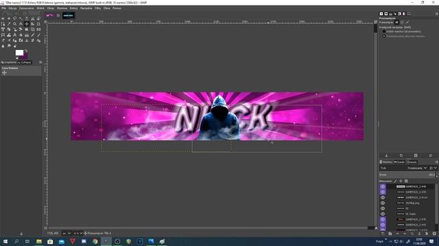Screen dimensions: 439x246
Task: Open Windows Start menu
Action: (x=5, y=241)
